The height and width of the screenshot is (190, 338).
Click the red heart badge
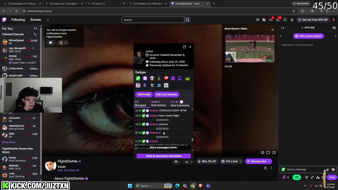coord(166,78)
